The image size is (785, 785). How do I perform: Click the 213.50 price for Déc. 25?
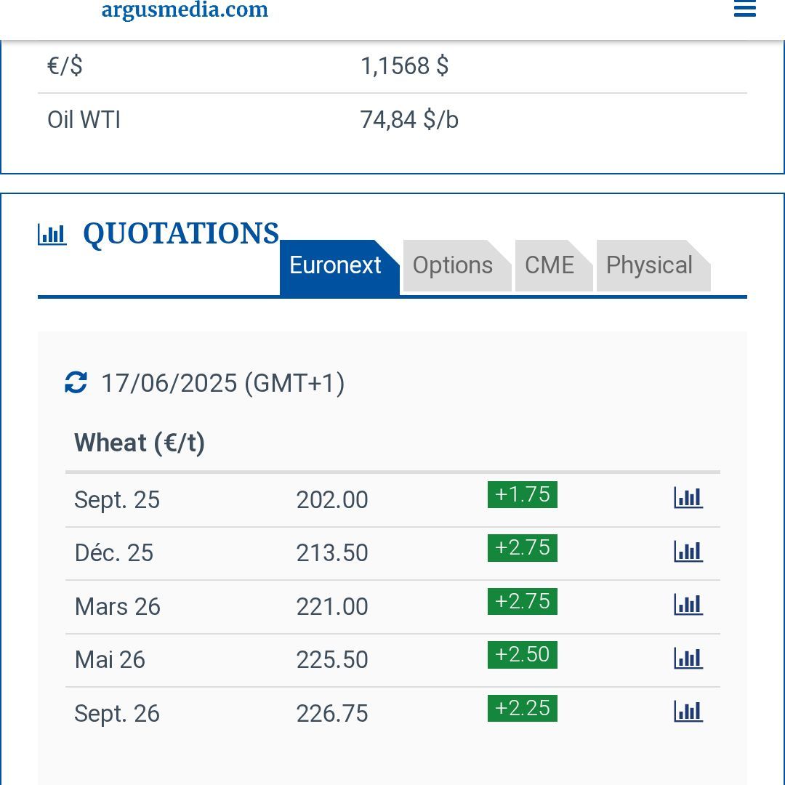(x=332, y=553)
